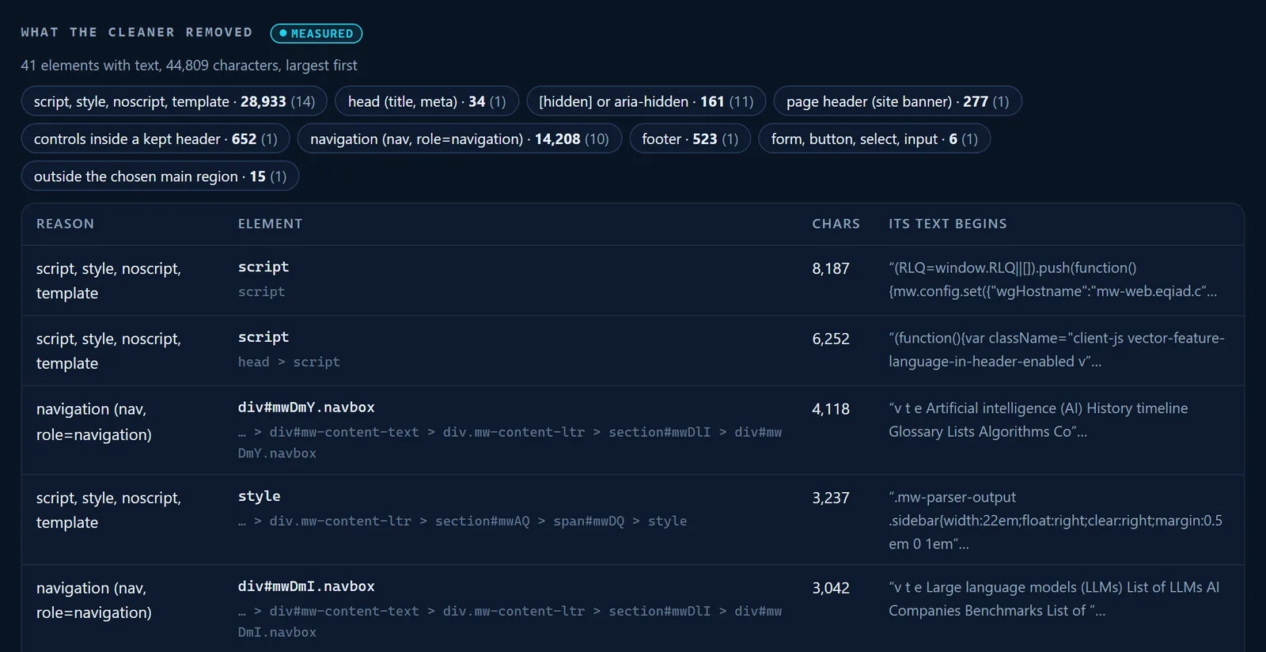Click the ITS TEXT BEGINS column header
The width and height of the screenshot is (1266, 652).
948,224
